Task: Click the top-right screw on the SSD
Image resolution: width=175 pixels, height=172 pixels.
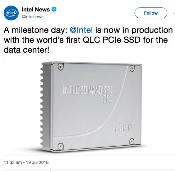Action: [132, 68]
